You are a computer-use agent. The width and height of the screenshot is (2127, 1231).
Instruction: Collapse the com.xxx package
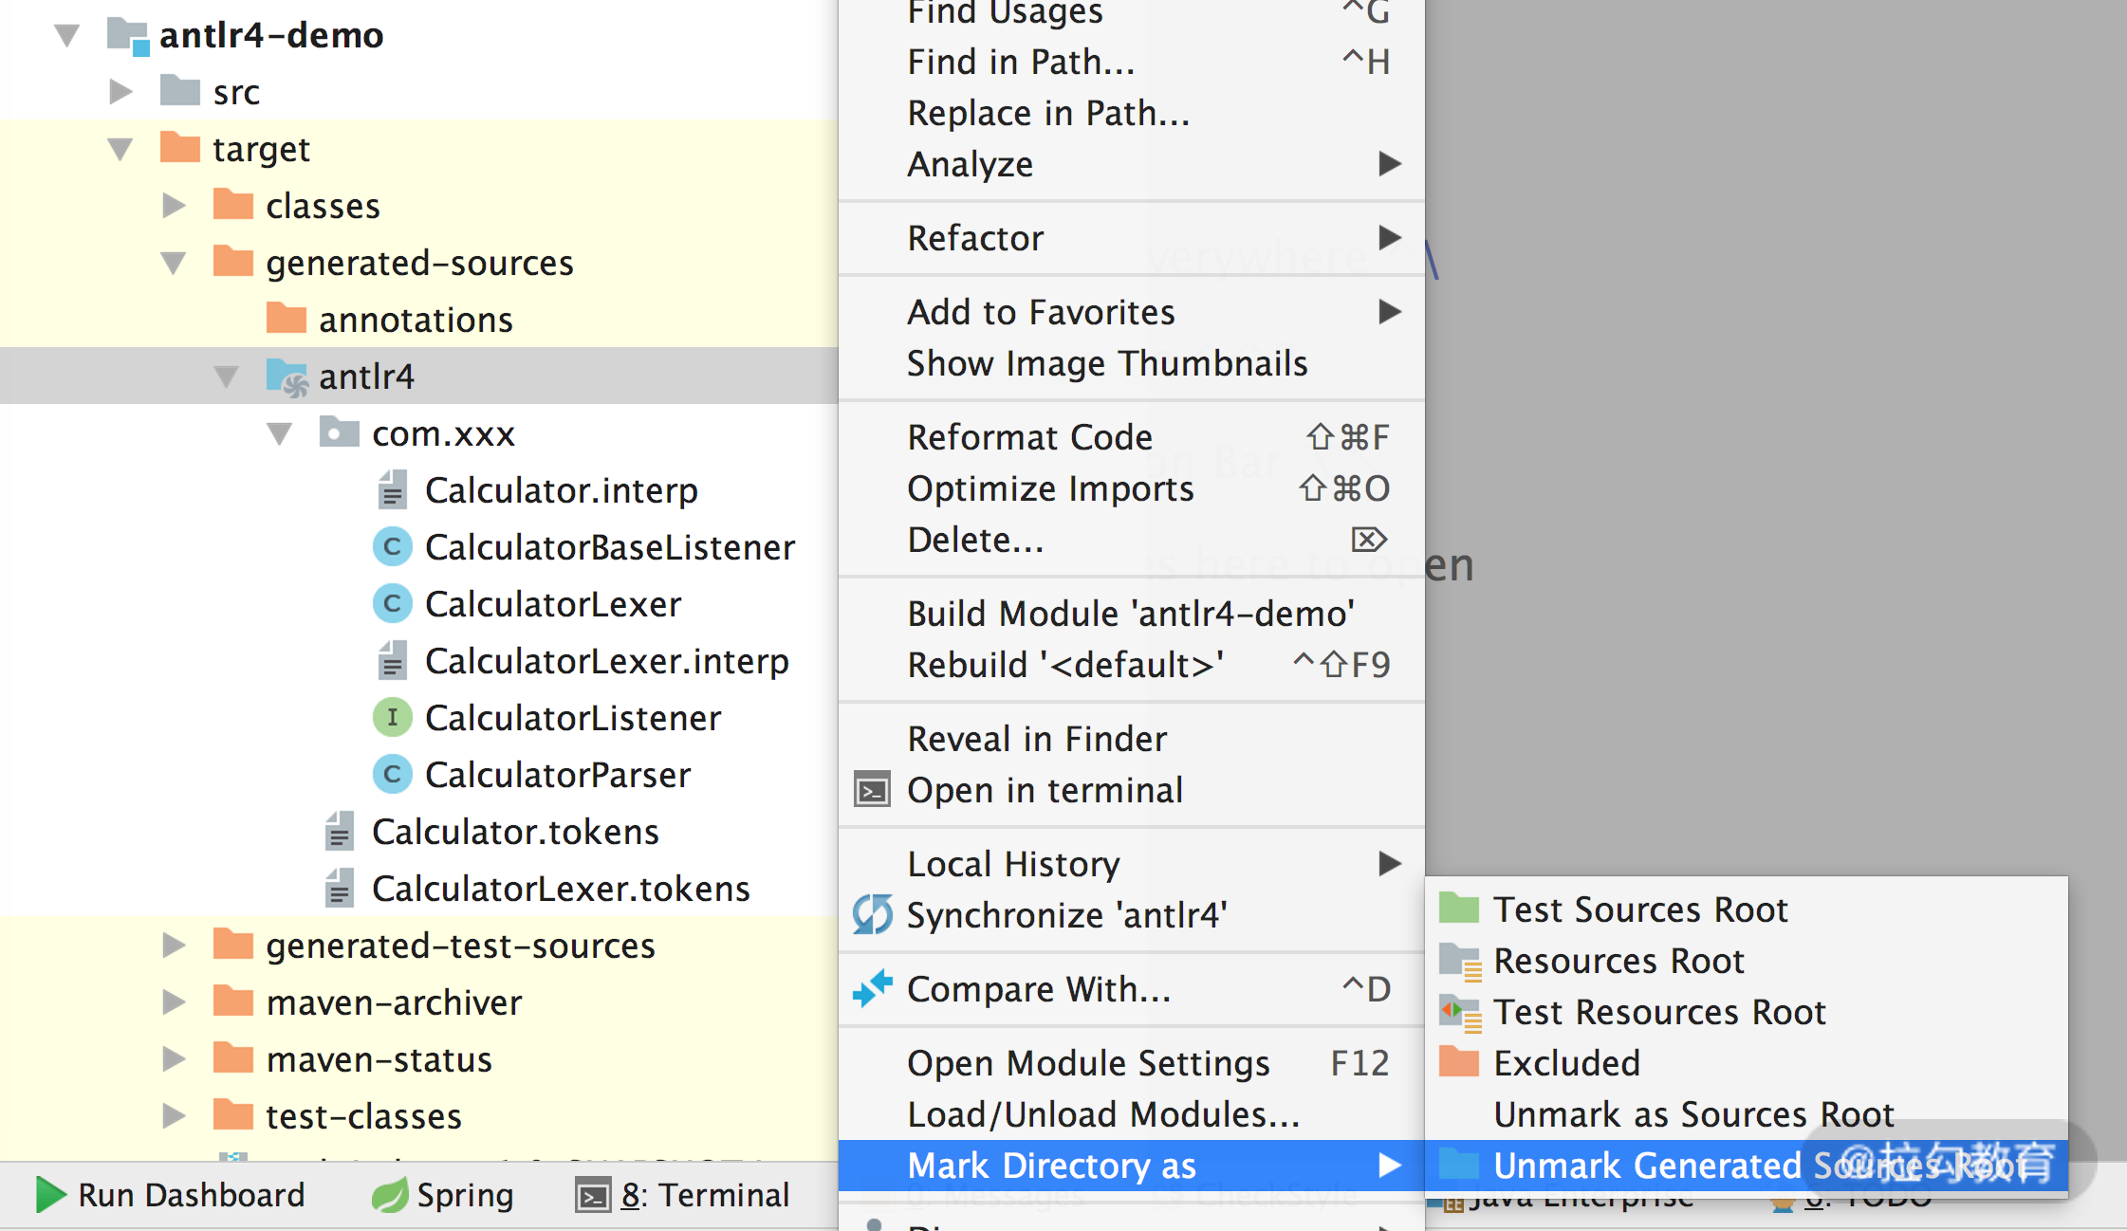279,433
